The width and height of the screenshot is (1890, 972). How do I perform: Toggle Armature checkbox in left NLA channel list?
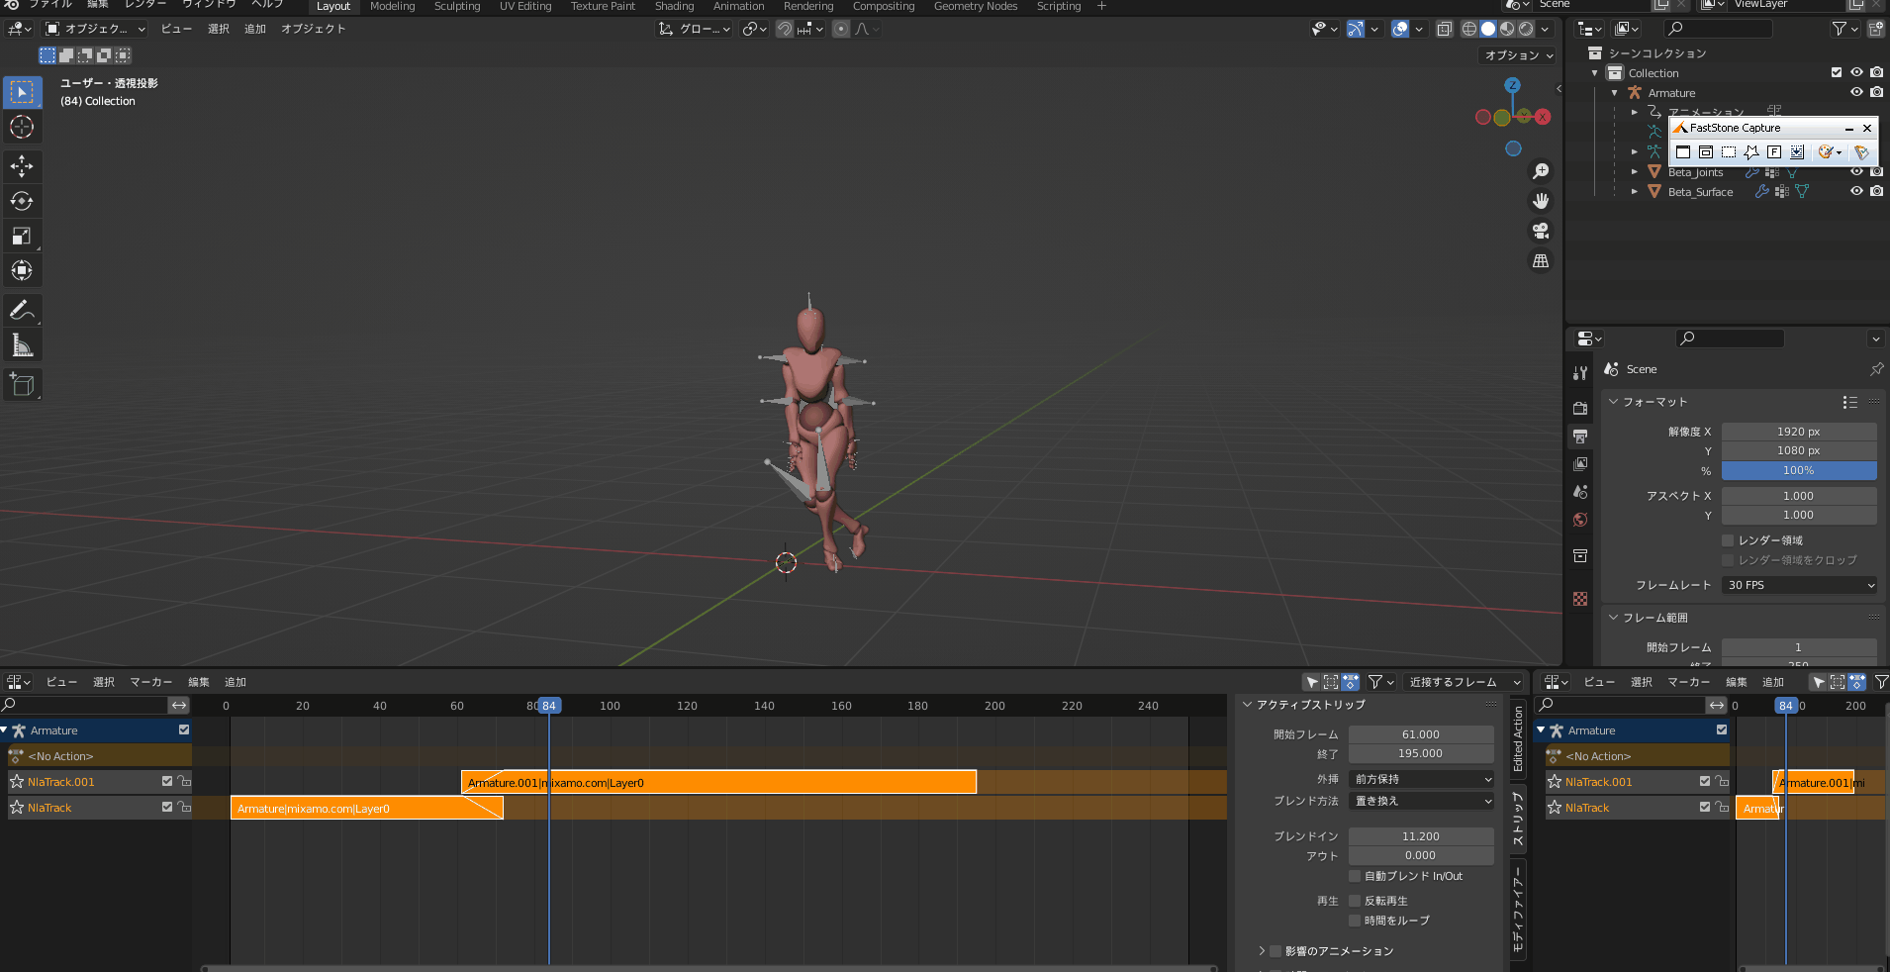point(184,729)
